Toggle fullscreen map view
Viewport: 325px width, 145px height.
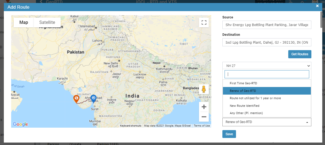click(204, 22)
